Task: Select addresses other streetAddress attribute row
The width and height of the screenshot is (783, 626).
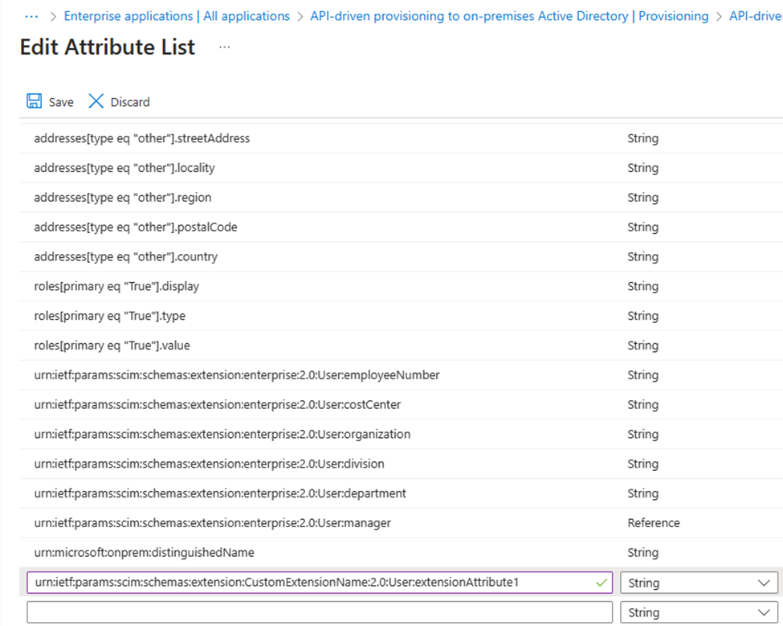Action: click(x=141, y=138)
